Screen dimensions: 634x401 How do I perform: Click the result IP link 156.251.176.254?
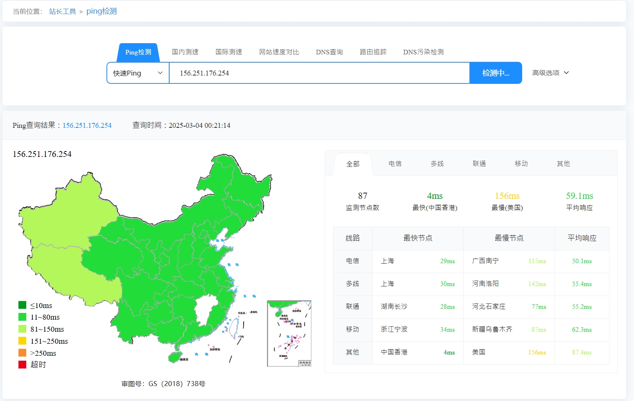click(x=87, y=125)
